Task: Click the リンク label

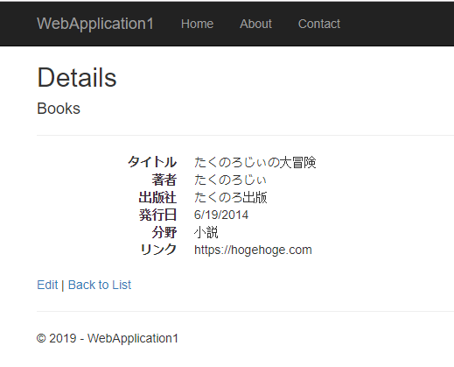Action: [x=158, y=250]
